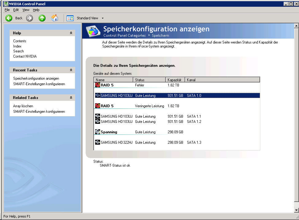Sort by the Status column header
299x220 pixels.
pyautogui.click(x=149, y=80)
